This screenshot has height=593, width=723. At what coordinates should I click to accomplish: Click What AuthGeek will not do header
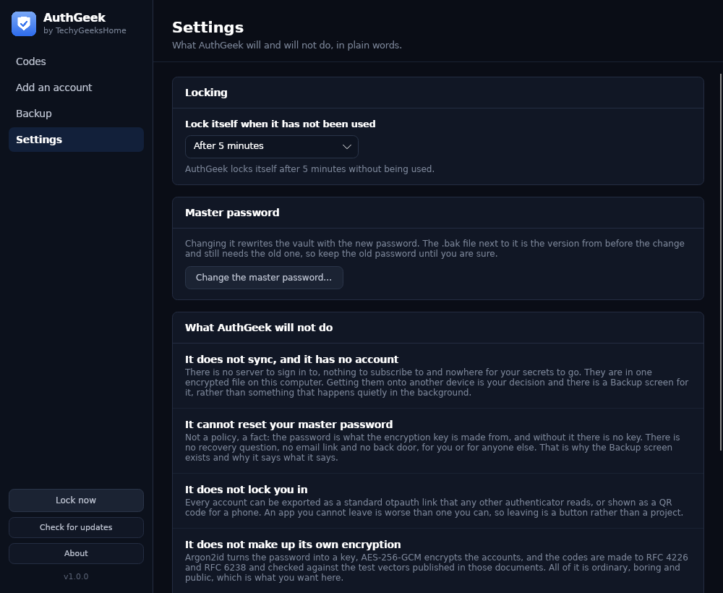(259, 328)
